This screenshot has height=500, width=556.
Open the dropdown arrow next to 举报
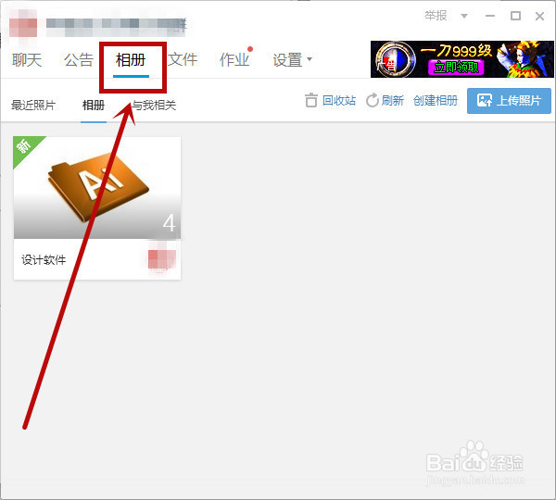coord(464,16)
